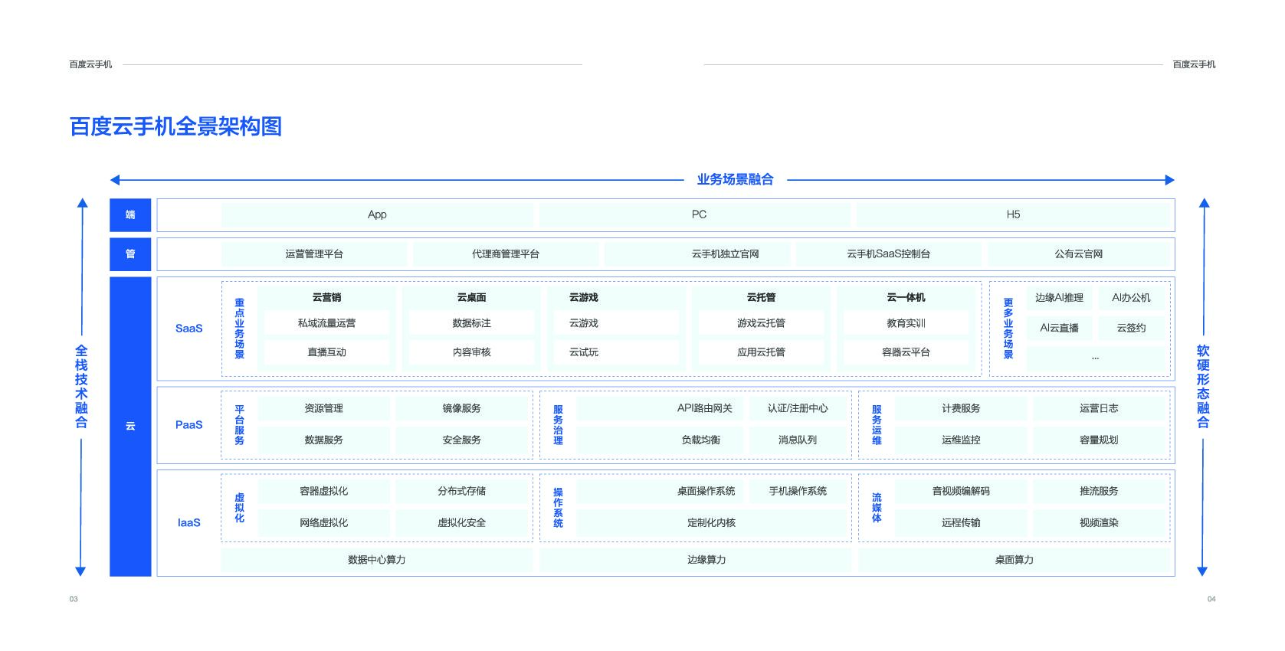The width and height of the screenshot is (1285, 651).
Task: Click the 负载均衡 cell
Action: coord(659,440)
